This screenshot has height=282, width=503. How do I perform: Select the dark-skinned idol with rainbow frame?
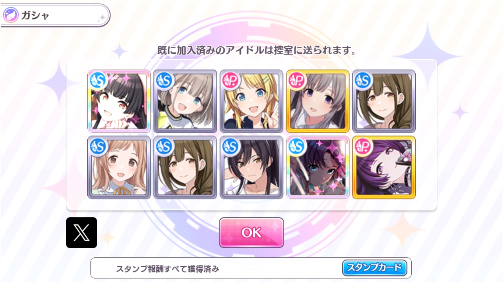click(318, 167)
